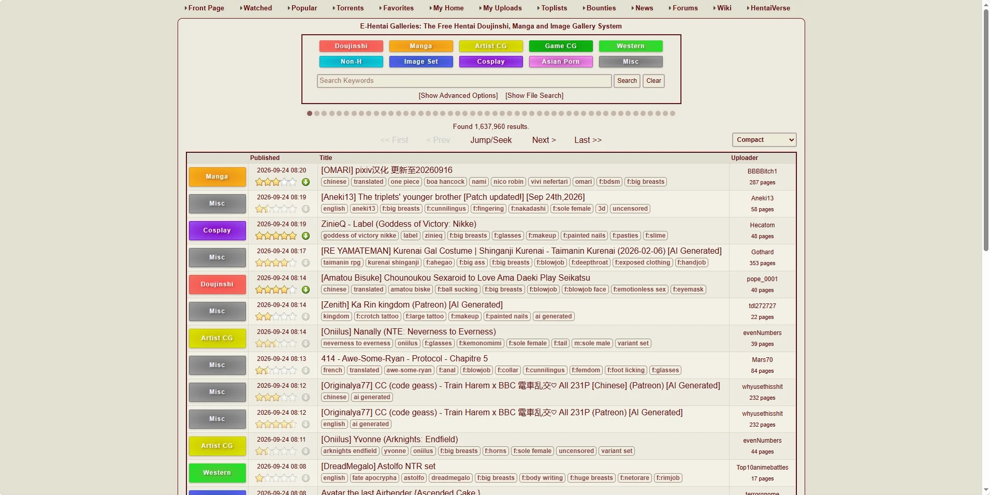The height and width of the screenshot is (495, 990).
Task: Click the Search button
Action: coord(627,81)
